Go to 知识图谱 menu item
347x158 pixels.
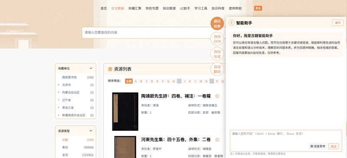point(169,8)
